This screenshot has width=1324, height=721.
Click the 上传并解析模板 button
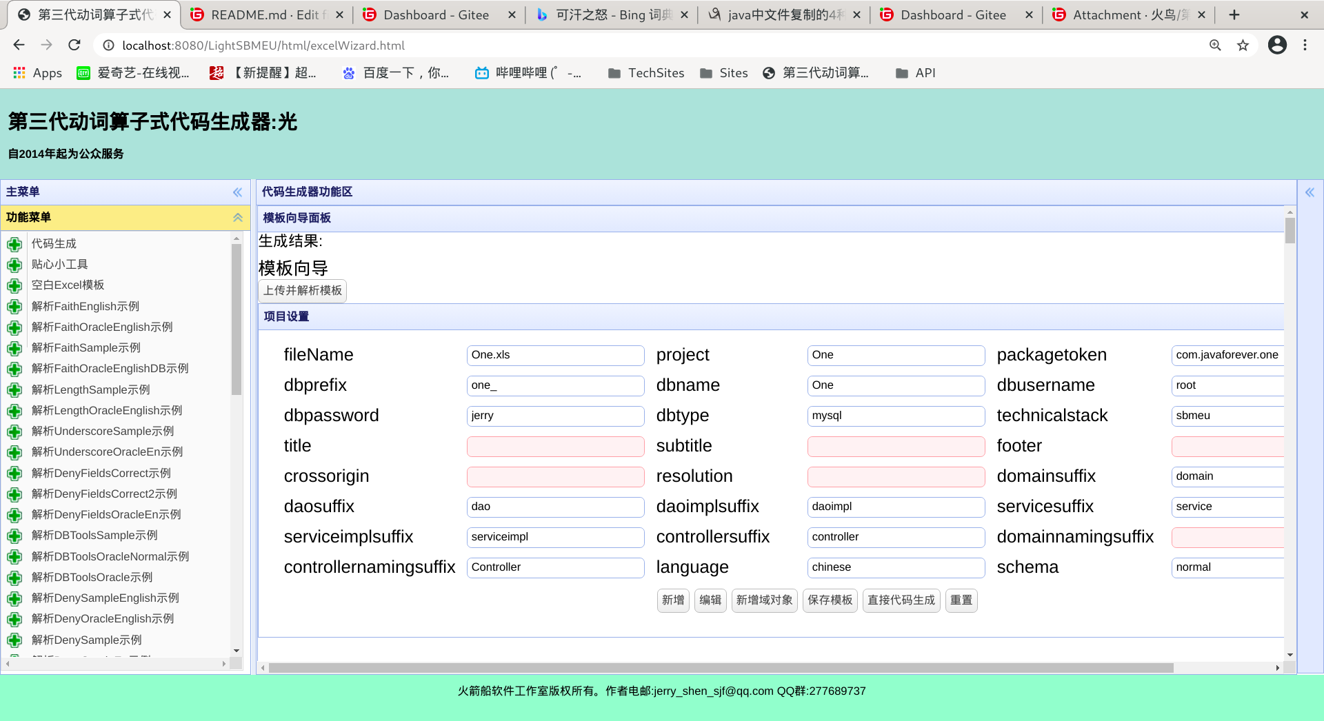click(x=303, y=291)
